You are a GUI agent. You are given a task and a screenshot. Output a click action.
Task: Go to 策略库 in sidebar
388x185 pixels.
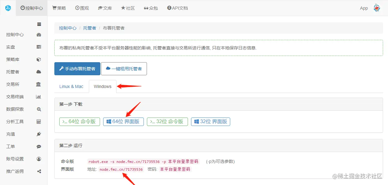(13, 60)
